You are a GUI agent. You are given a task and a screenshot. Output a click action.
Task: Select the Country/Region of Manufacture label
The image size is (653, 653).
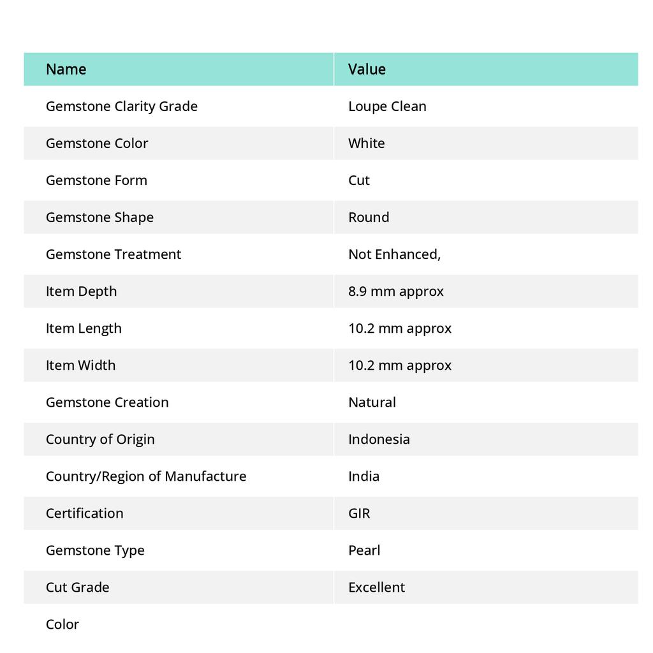click(146, 476)
